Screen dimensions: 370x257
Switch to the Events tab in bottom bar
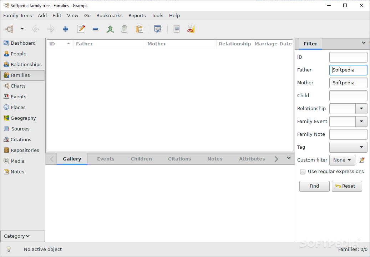pos(106,159)
